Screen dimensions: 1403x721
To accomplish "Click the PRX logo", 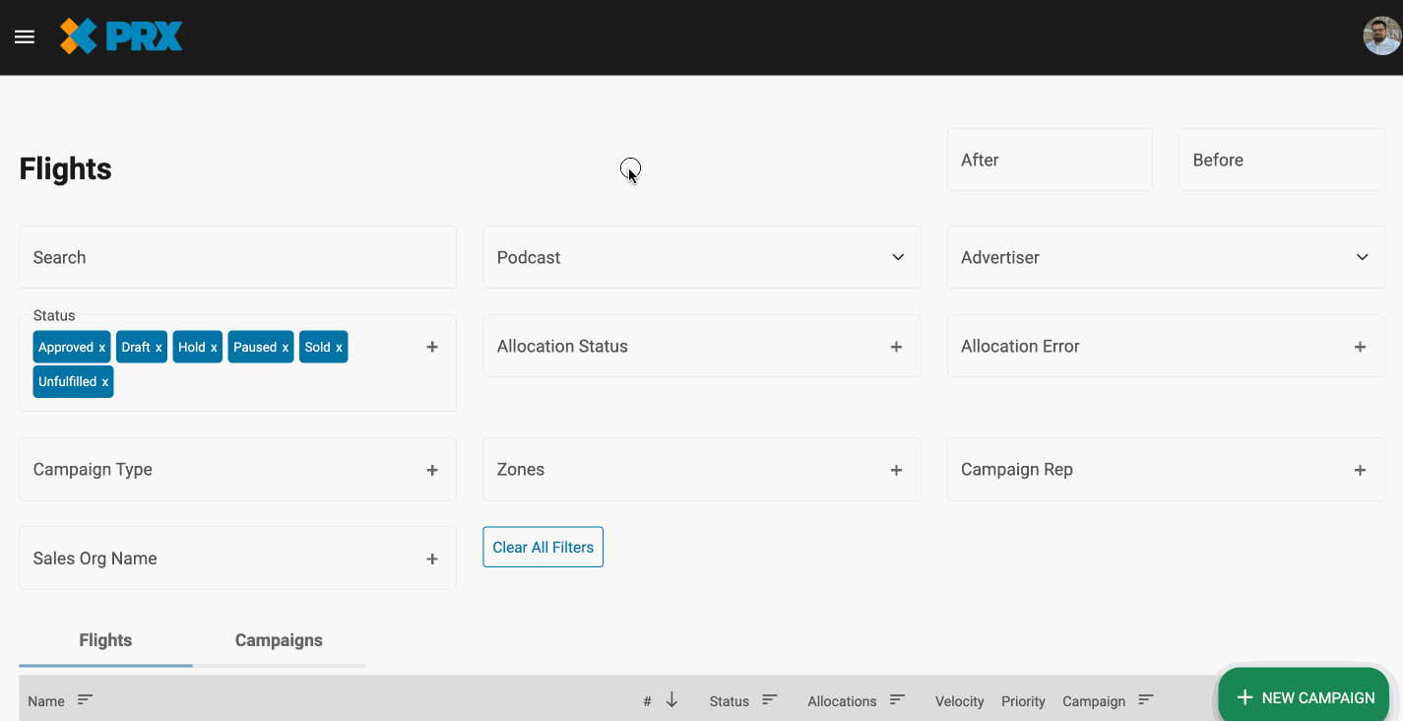I will click(120, 35).
